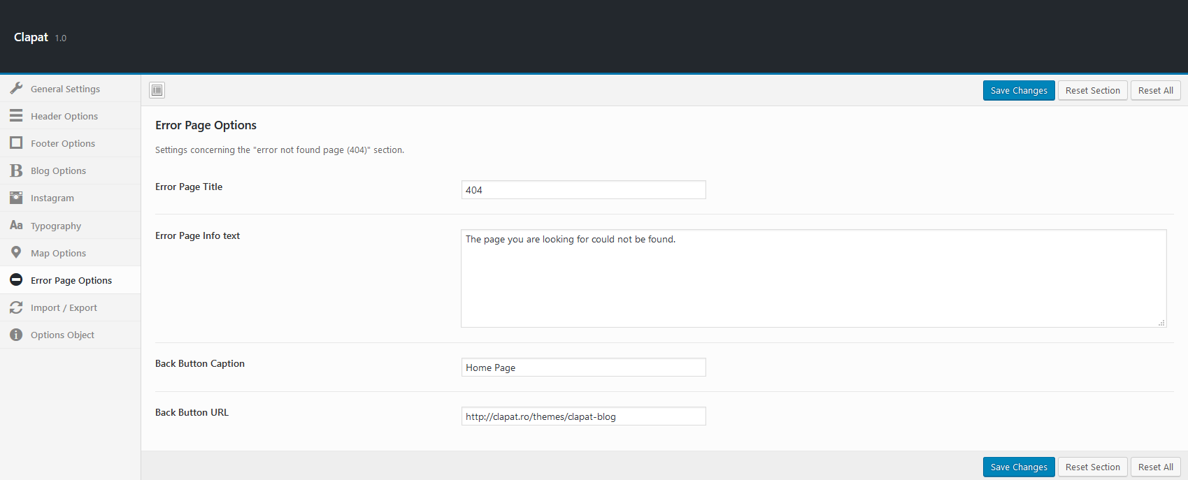Click the Clapat theme title
1188x480 pixels.
tap(31, 37)
